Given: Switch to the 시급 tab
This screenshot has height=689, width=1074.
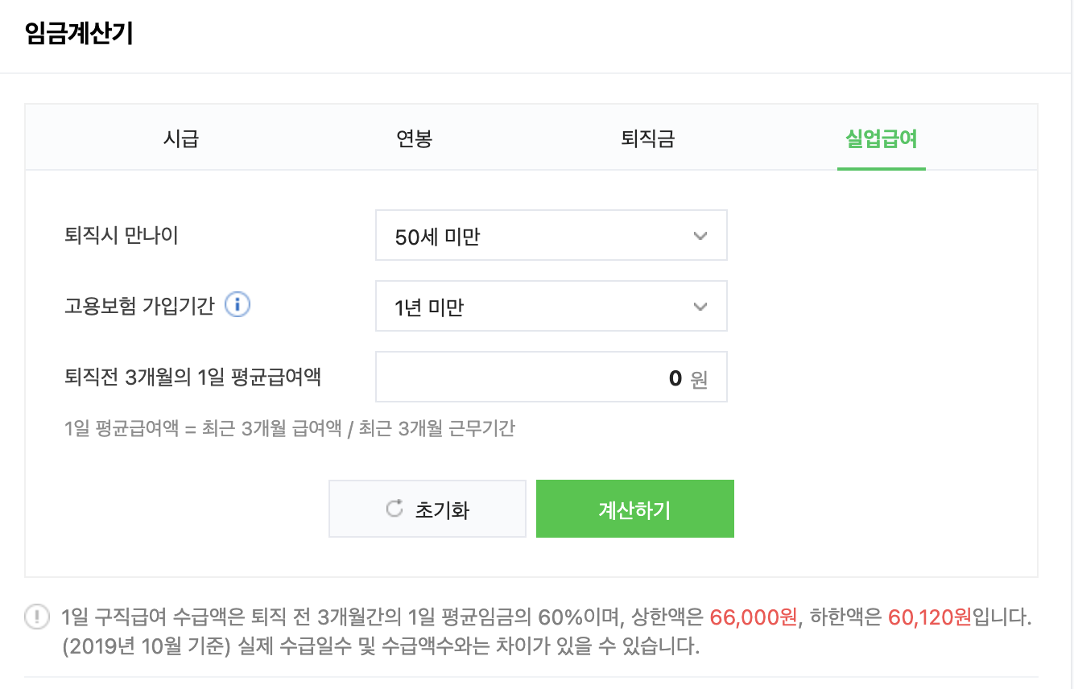Looking at the screenshot, I should pos(181,138).
